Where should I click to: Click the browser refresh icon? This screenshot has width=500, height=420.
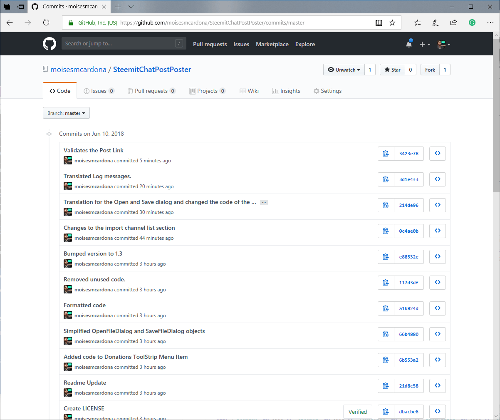[46, 23]
